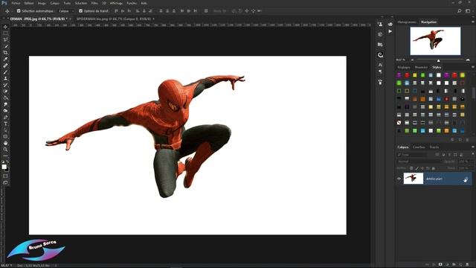Open the Opacité value dropdown
This screenshot has width=476, height=268.
[466, 162]
